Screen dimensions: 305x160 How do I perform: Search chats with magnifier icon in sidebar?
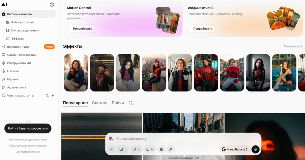[47, 96]
